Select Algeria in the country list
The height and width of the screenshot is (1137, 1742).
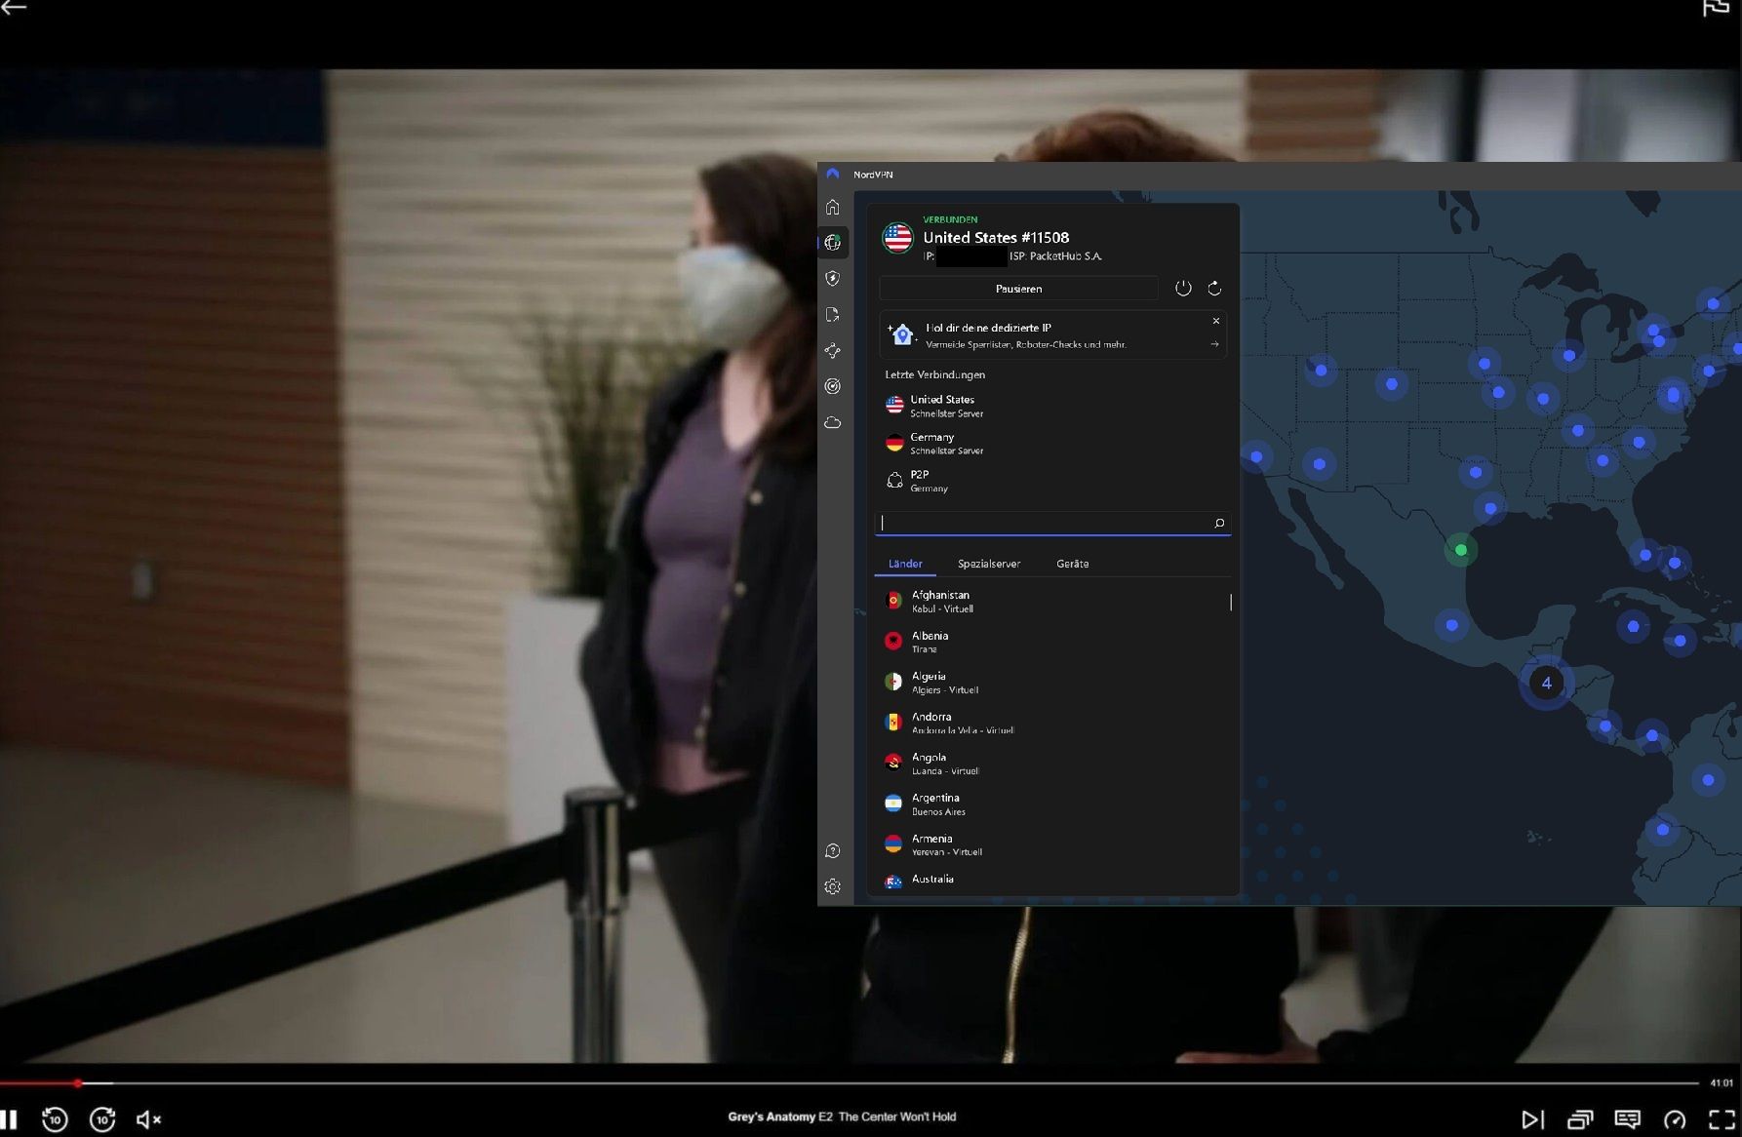(1051, 682)
